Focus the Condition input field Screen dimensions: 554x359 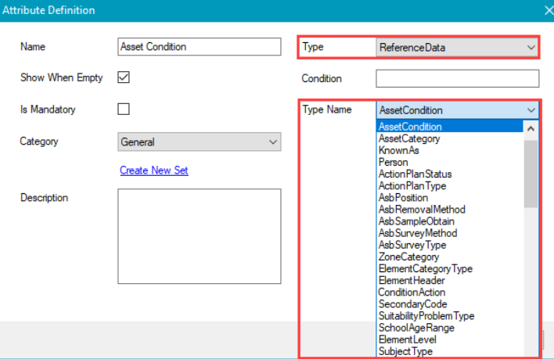click(457, 78)
